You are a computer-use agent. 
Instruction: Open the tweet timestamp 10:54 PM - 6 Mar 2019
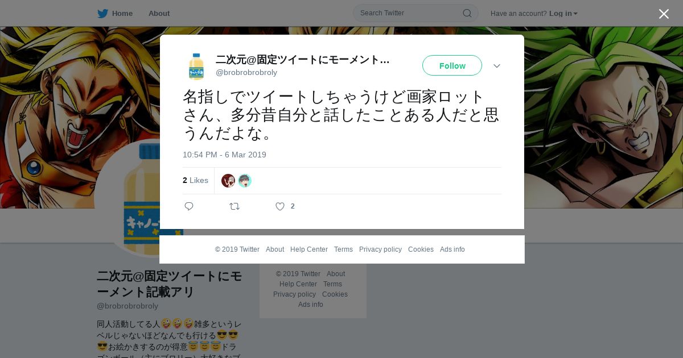pyautogui.click(x=224, y=155)
